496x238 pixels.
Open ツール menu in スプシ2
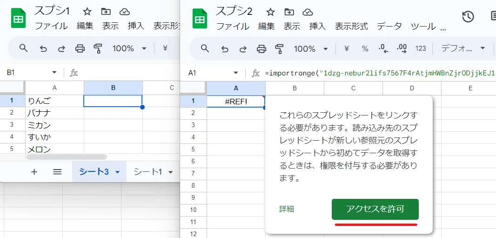tap(423, 26)
